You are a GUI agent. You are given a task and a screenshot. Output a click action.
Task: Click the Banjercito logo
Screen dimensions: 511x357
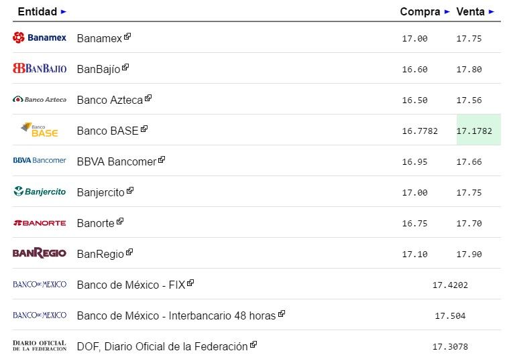coord(40,192)
